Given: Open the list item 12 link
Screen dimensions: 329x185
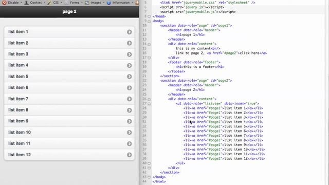Looking at the screenshot, I should pyautogui.click(x=69, y=155).
